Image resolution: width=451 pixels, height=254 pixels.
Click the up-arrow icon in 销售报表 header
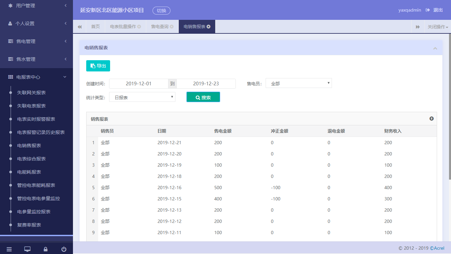[431, 118]
